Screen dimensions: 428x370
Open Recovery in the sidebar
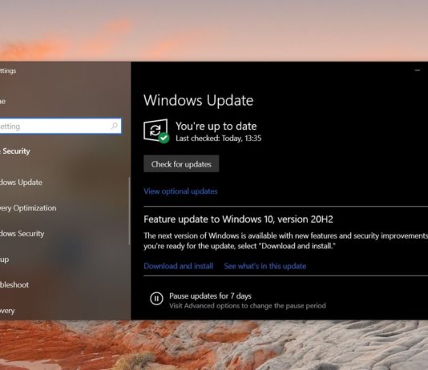coord(7,311)
